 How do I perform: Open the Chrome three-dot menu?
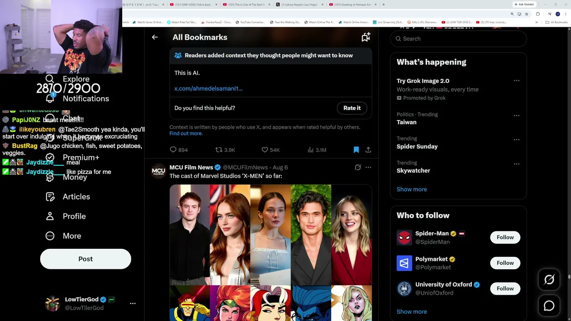click(x=565, y=14)
